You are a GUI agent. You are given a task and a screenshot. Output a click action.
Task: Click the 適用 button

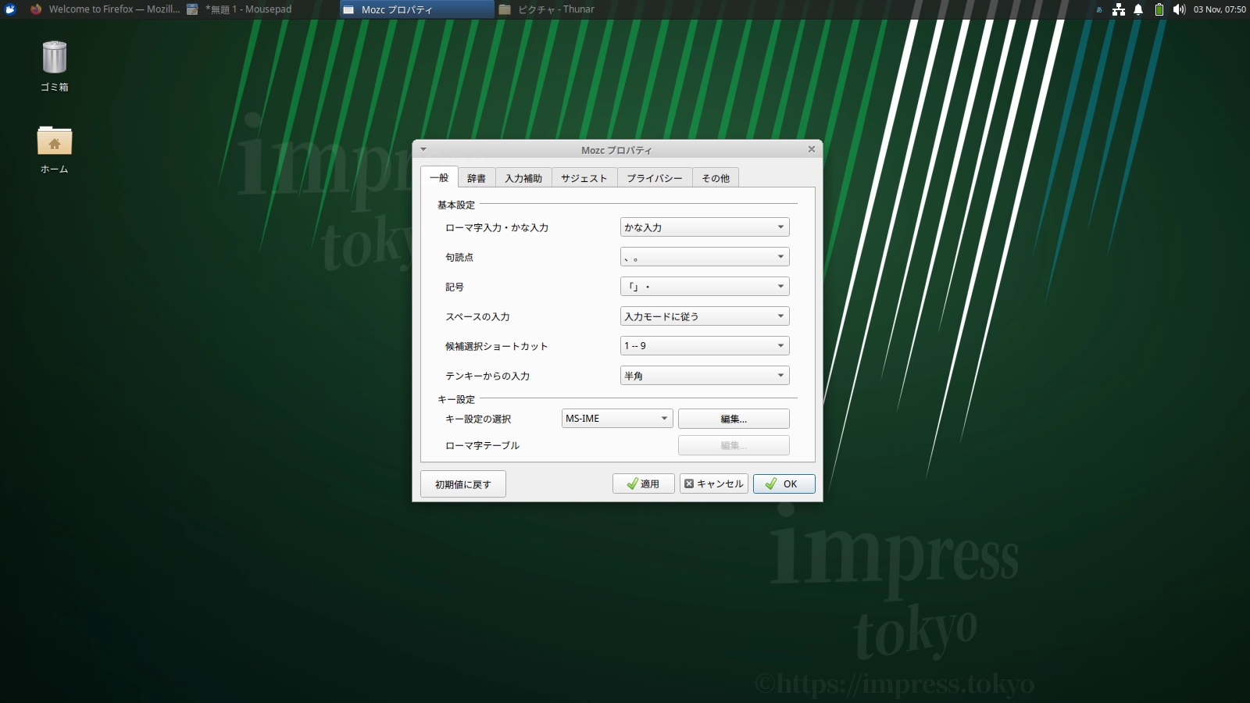pos(644,484)
